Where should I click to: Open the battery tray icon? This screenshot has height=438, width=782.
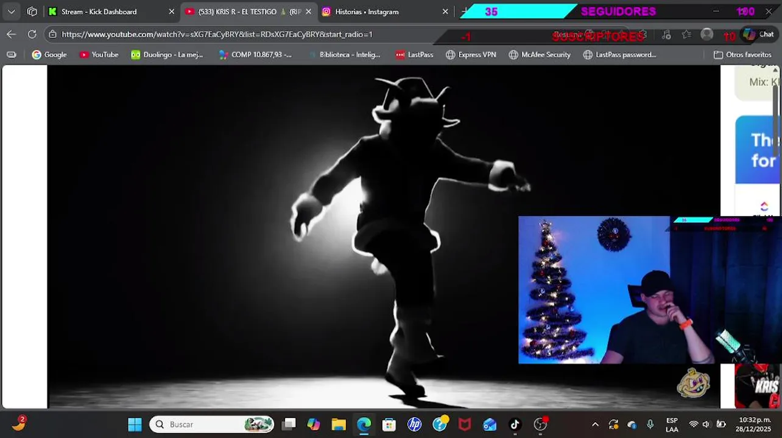tap(721, 425)
